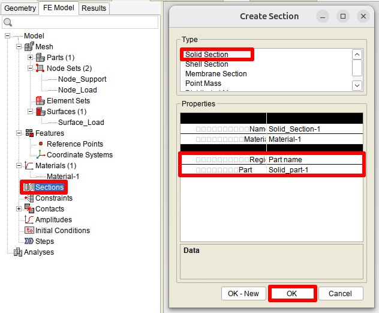The height and width of the screenshot is (313, 379).
Task: Click the OK button
Action: 292,293
